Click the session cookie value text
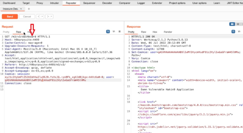 (54, 77)
